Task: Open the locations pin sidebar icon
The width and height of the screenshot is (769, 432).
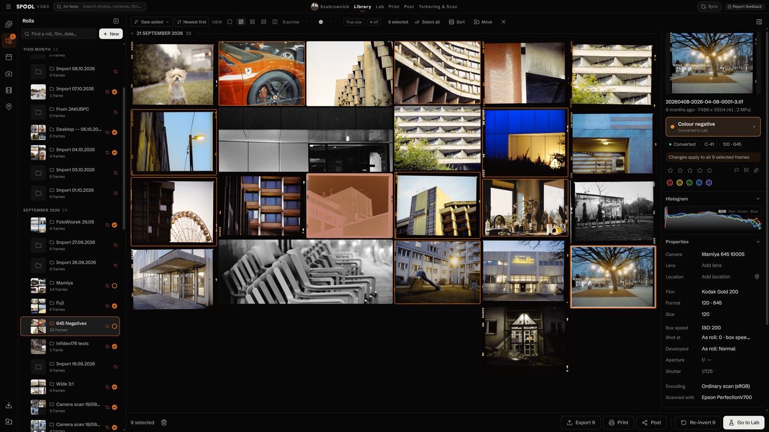Action: click(9, 107)
